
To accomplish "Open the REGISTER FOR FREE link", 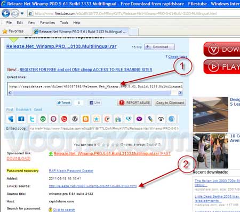I will click(86, 70).
